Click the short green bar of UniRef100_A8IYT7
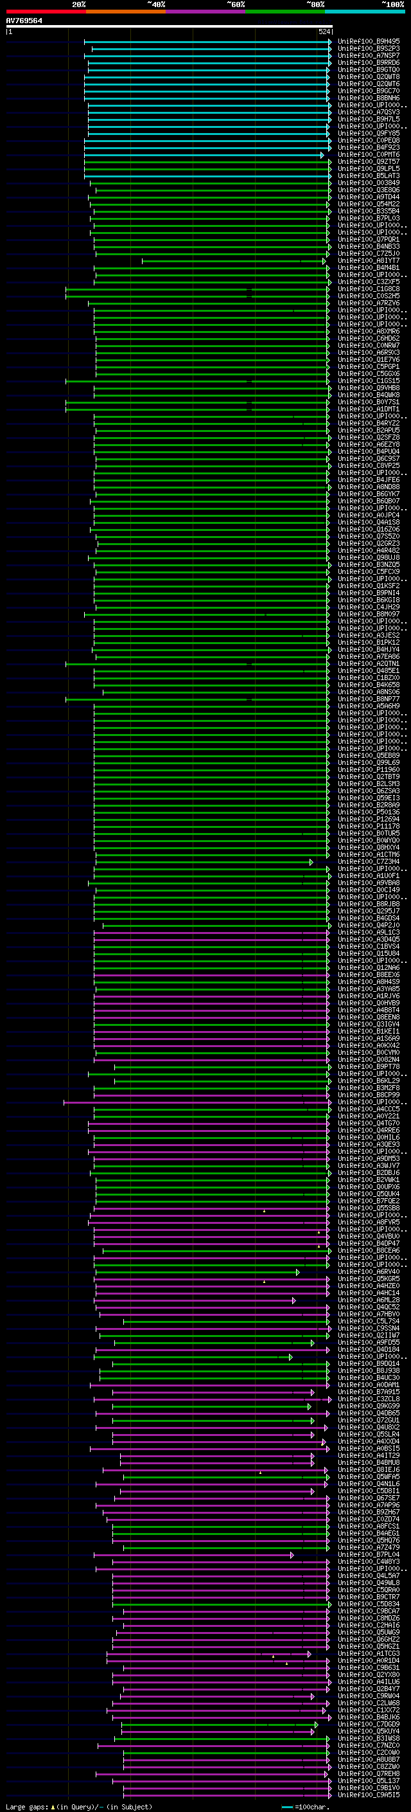Screen dimensions: 411x1812 click(234, 261)
